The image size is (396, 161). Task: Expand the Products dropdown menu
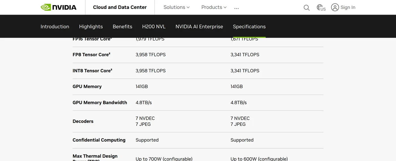pyautogui.click(x=214, y=7)
